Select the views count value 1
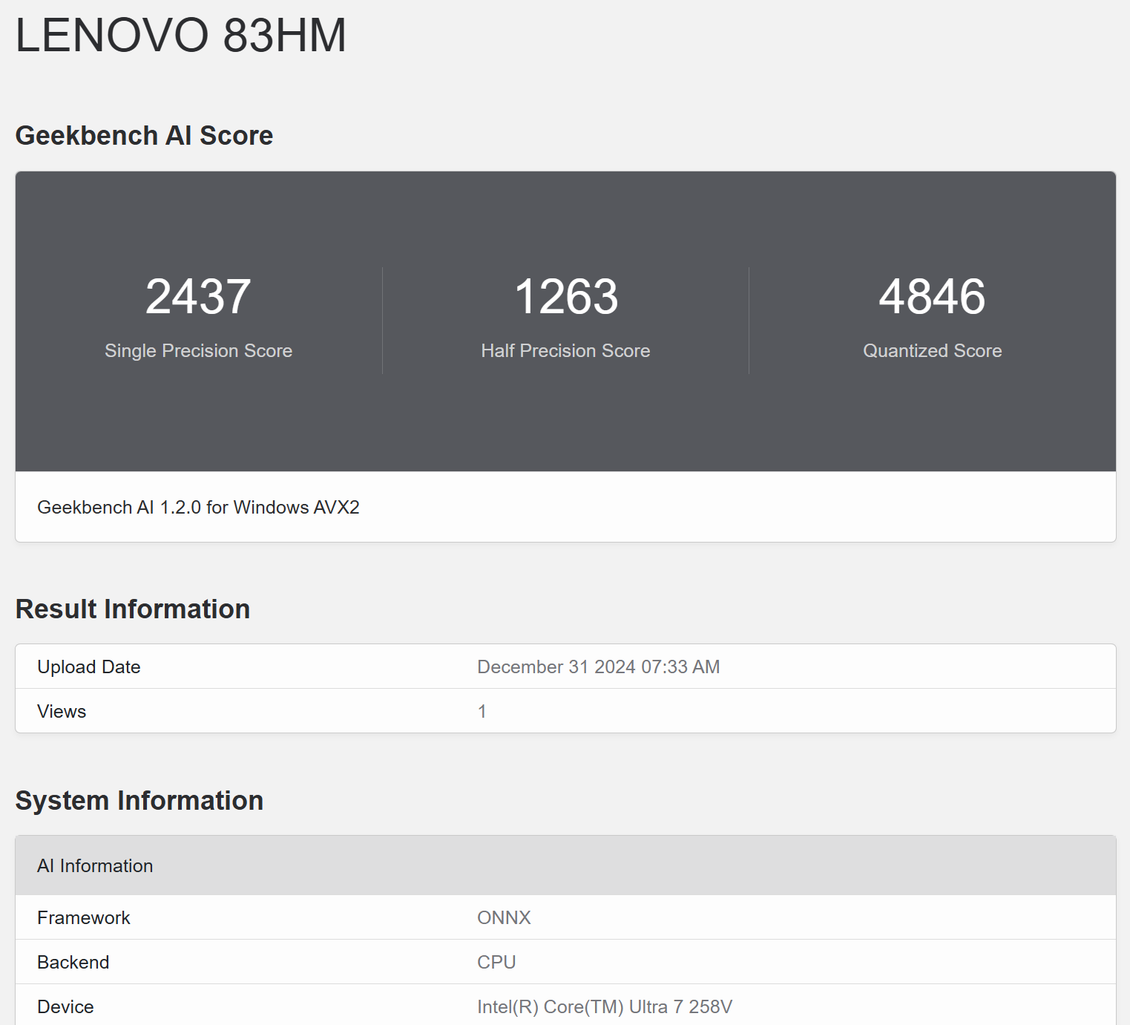This screenshot has width=1130, height=1025. [x=482, y=711]
